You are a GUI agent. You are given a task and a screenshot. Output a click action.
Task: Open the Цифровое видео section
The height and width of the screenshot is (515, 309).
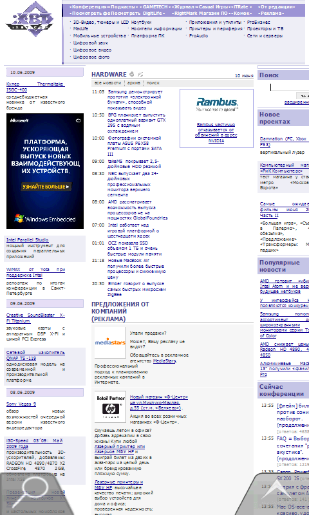point(92,50)
